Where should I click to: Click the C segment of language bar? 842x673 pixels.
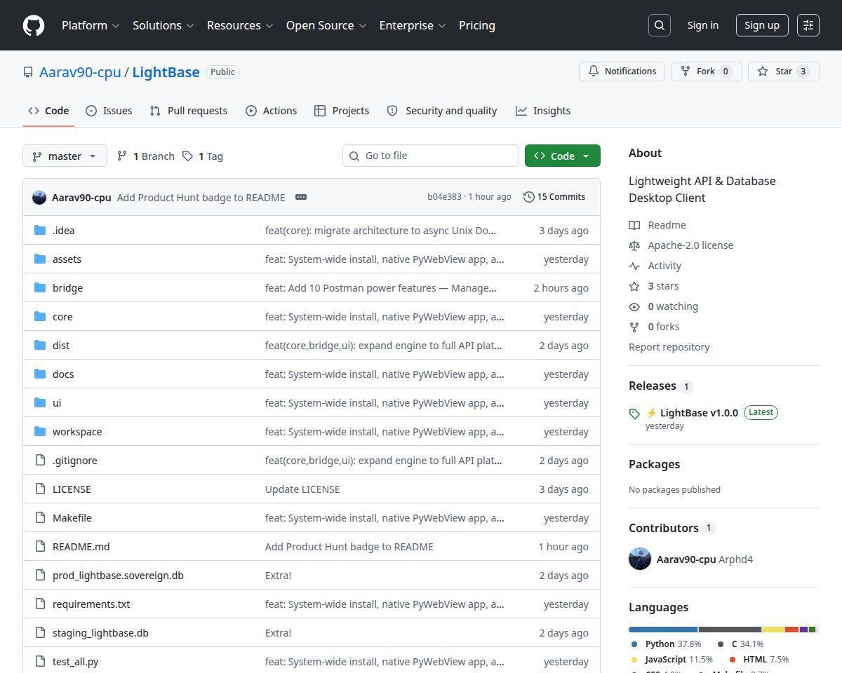click(x=730, y=630)
